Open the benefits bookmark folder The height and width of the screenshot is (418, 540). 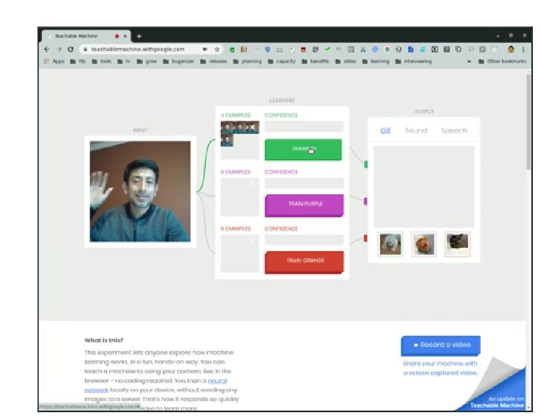315,61
